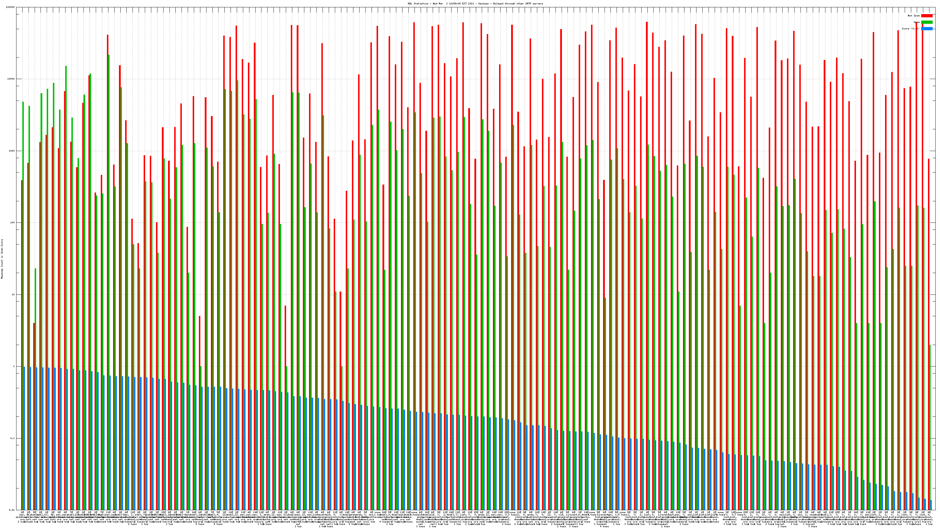Click the 0.1 y-axis tick label
The image size is (940, 529).
[x=13, y=438]
